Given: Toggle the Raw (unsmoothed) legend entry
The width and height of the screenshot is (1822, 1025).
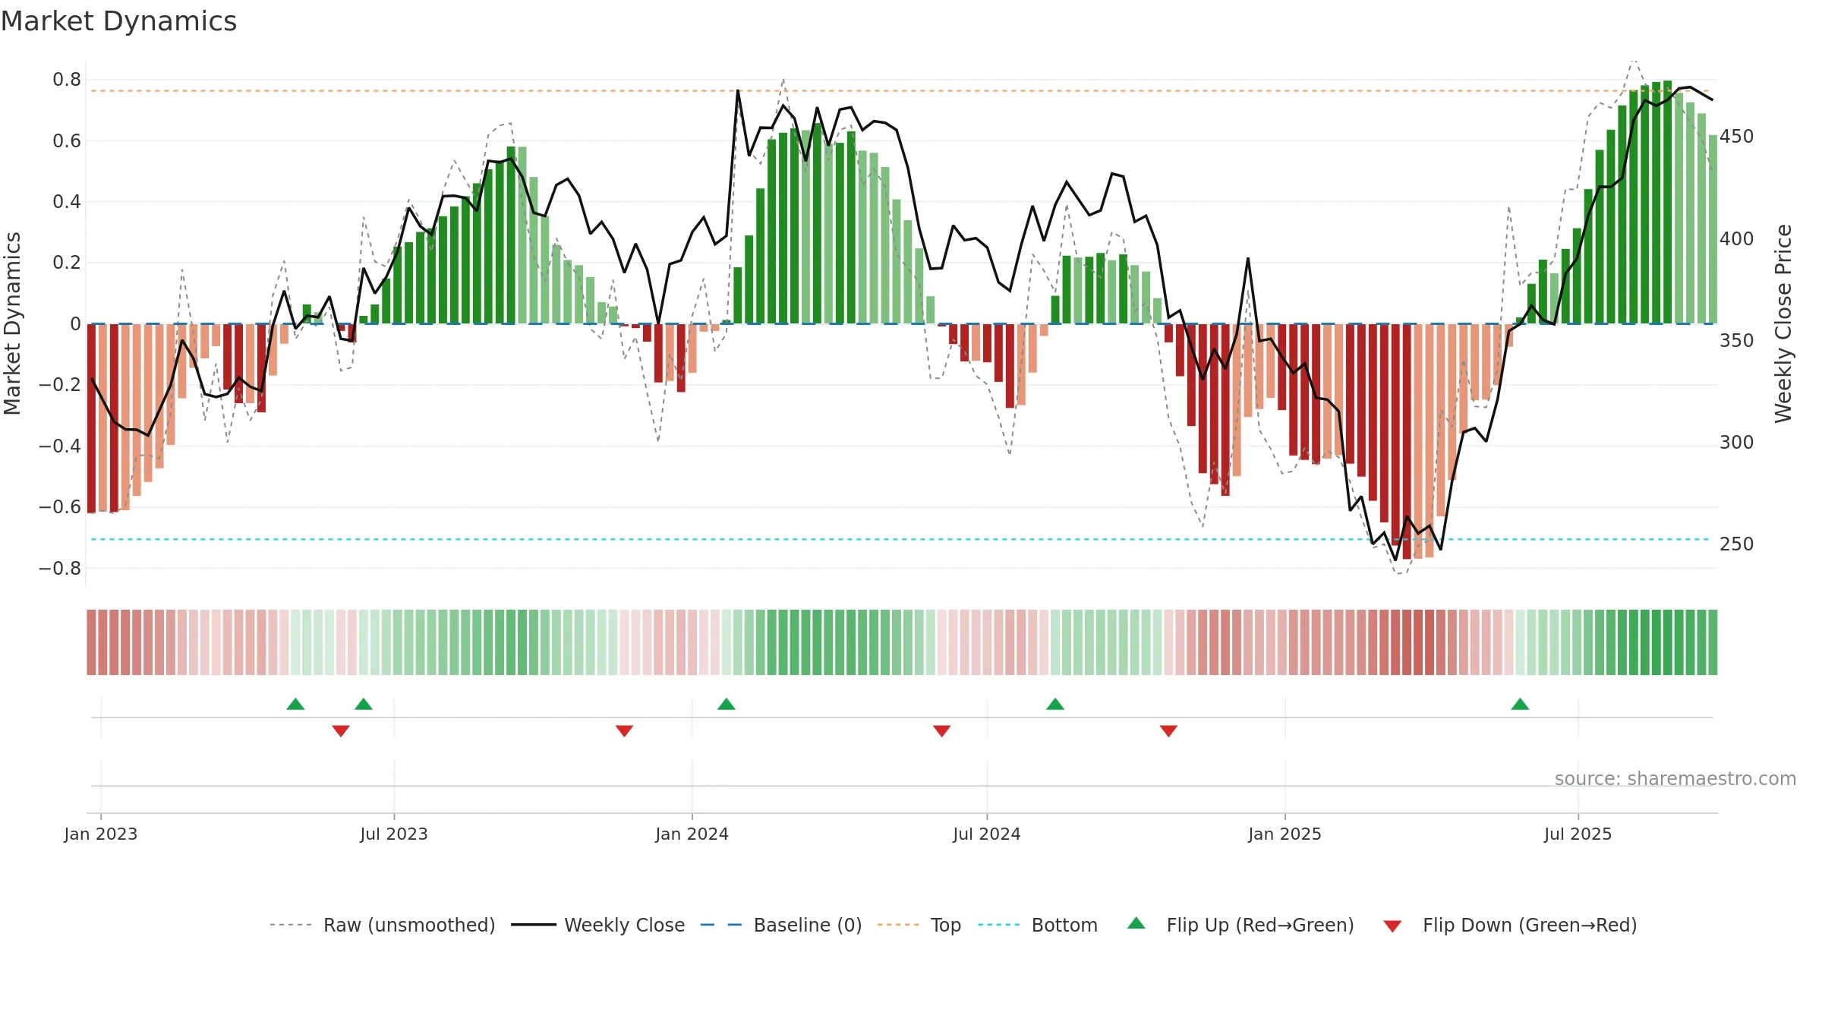Looking at the screenshot, I should tap(383, 925).
